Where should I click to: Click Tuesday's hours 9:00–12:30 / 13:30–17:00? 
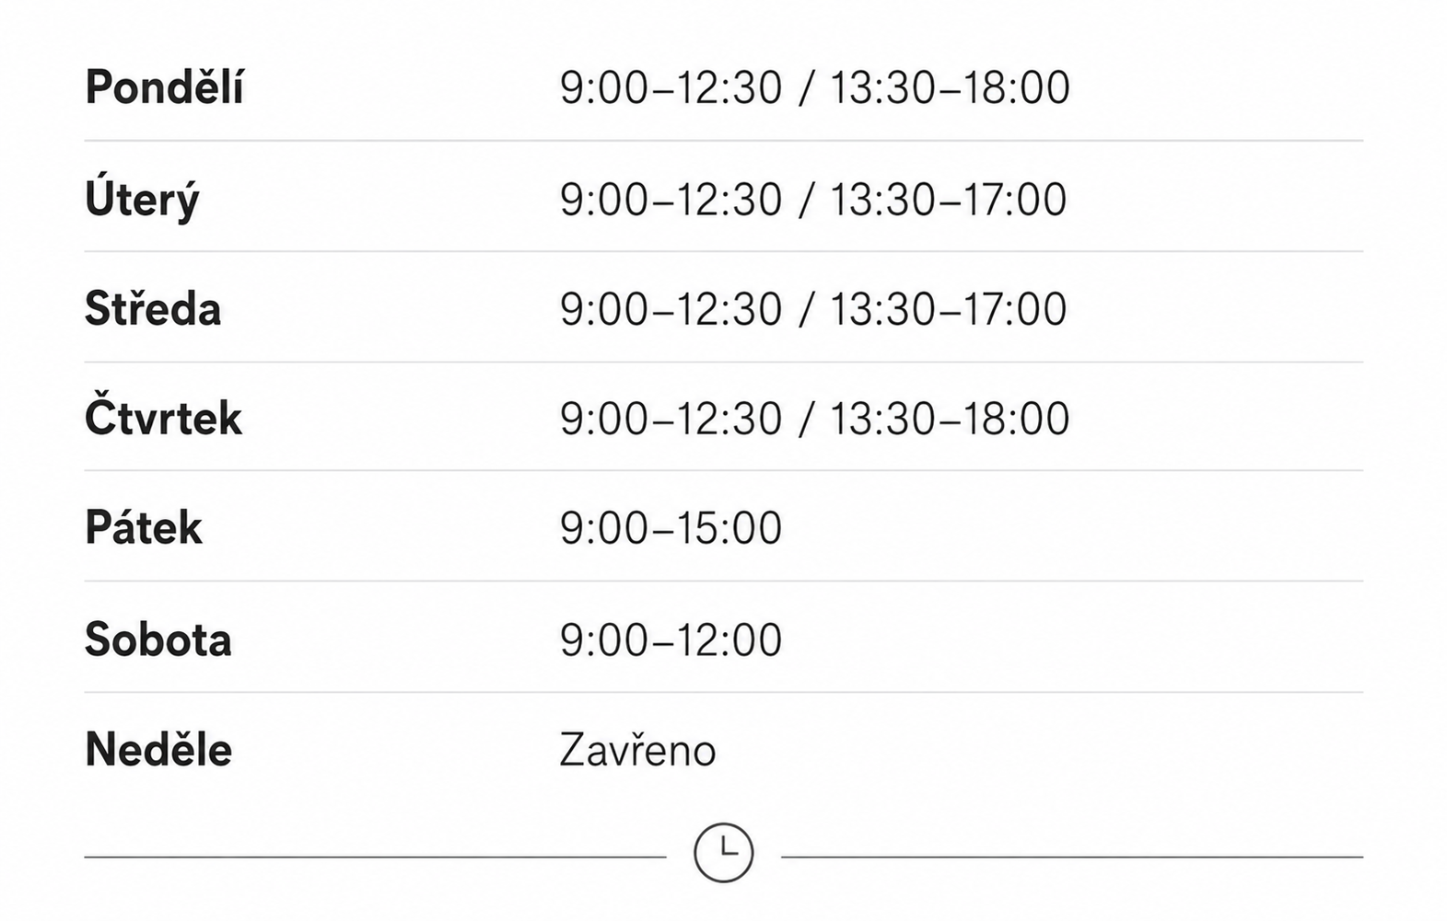click(813, 200)
